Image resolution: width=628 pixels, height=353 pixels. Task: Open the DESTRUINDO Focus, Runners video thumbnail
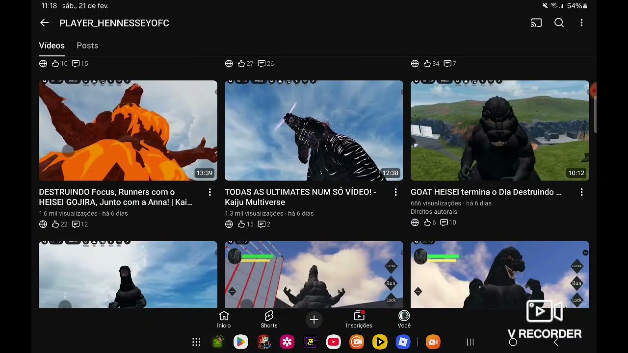click(128, 130)
